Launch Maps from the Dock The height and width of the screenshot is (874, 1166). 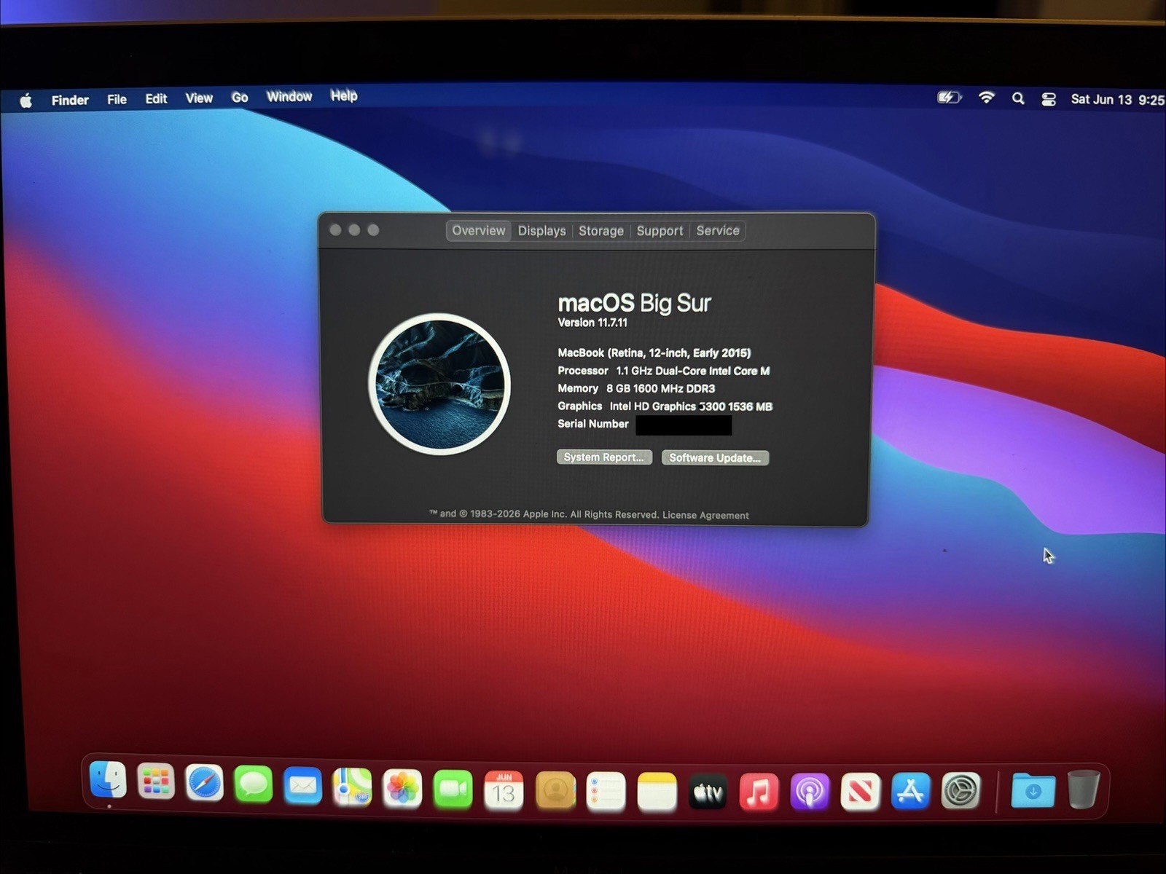[353, 787]
